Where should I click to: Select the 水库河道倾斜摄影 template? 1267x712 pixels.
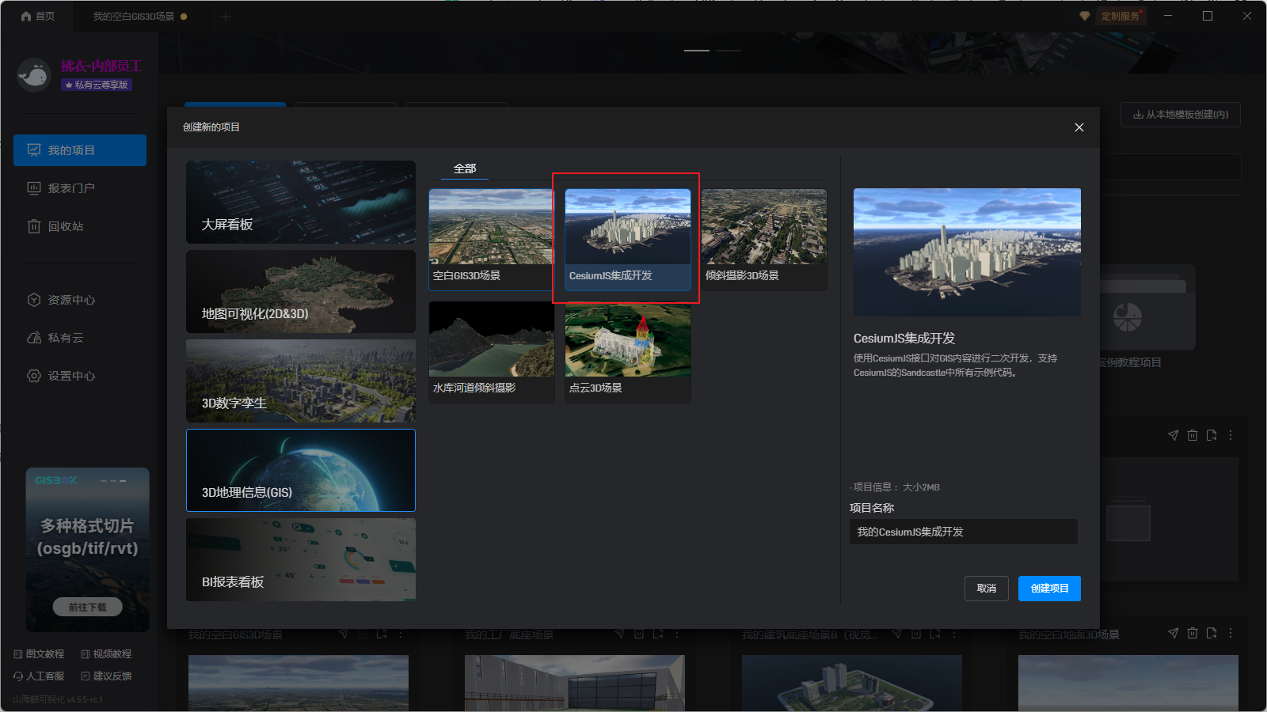pyautogui.click(x=491, y=351)
